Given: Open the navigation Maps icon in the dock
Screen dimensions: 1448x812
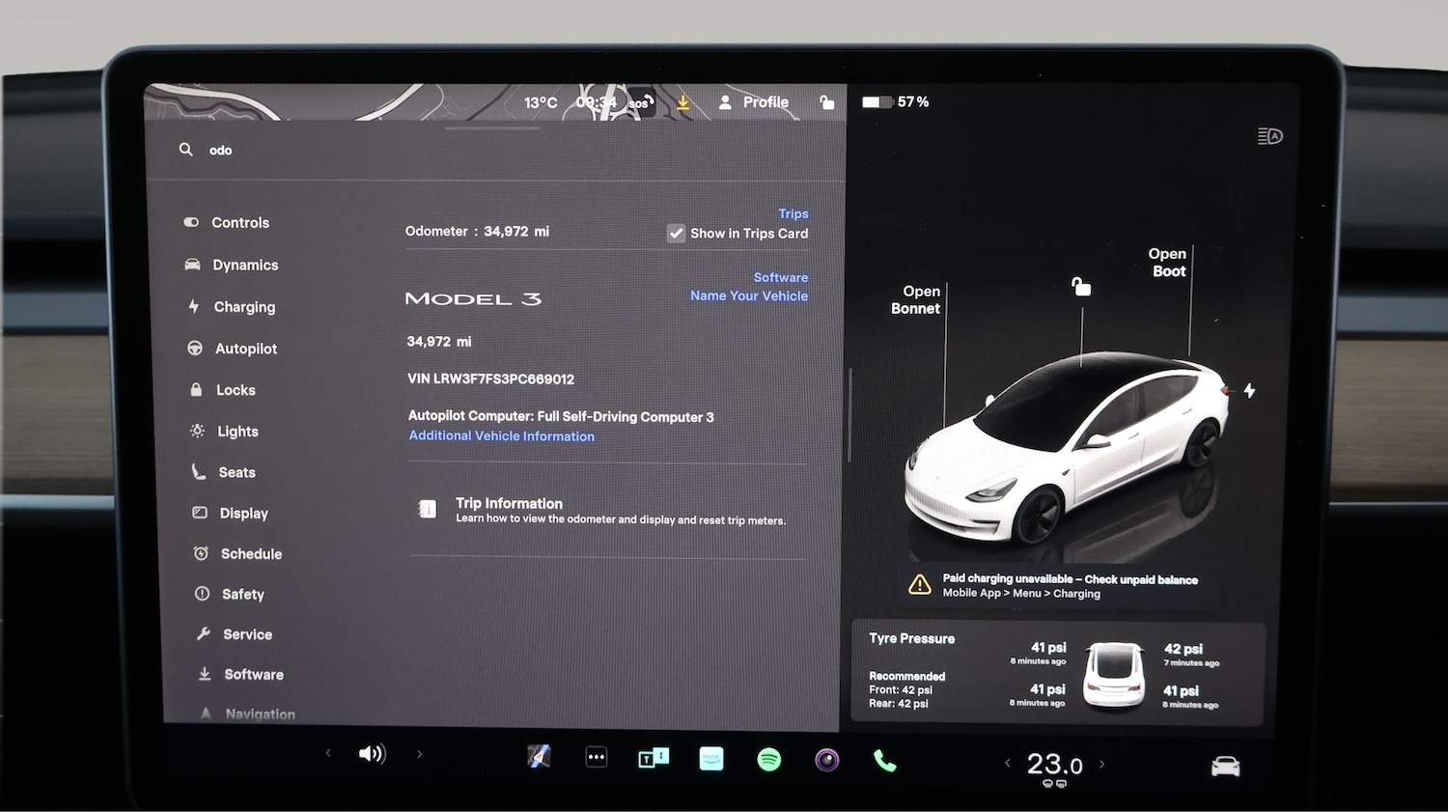Looking at the screenshot, I should pyautogui.click(x=539, y=757).
